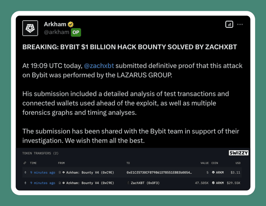Image resolution: width=266 pixels, height=206 pixels.
Task: Click the ARKM coin icon in the first row
Action: pyautogui.click(x=213, y=173)
